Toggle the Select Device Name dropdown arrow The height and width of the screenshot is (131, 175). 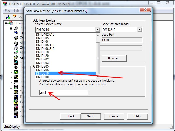[97, 30]
